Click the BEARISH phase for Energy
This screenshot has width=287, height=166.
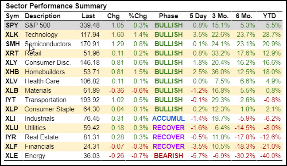tap(169, 156)
